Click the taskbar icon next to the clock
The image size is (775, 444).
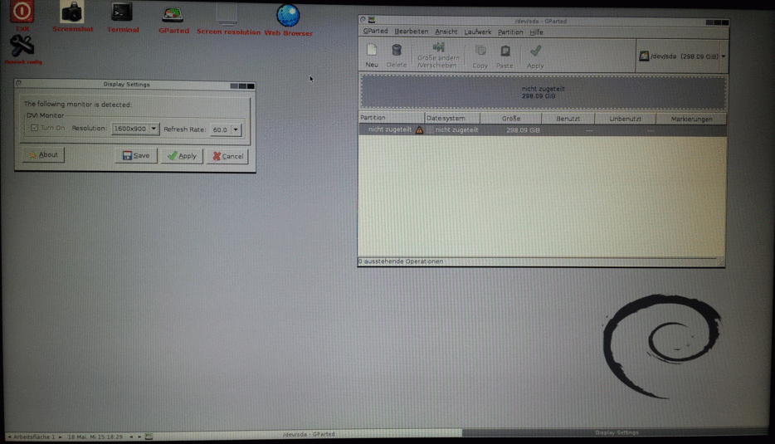(149, 437)
